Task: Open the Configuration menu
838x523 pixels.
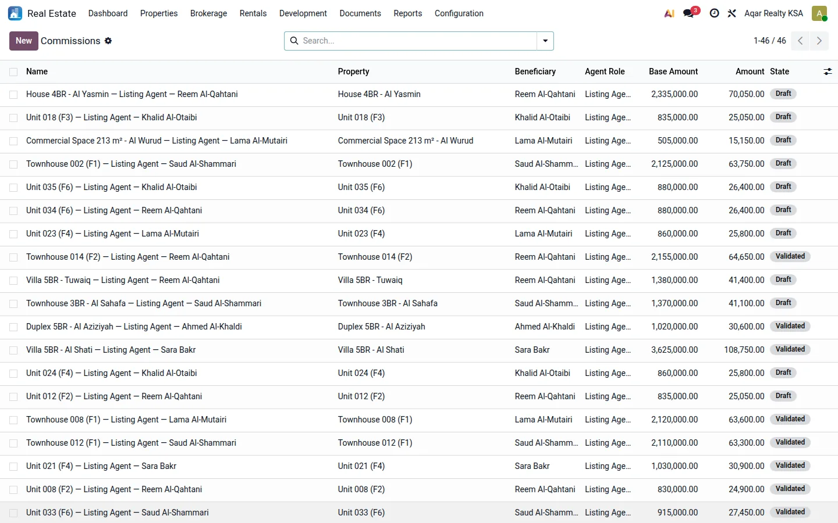Action: click(x=459, y=13)
